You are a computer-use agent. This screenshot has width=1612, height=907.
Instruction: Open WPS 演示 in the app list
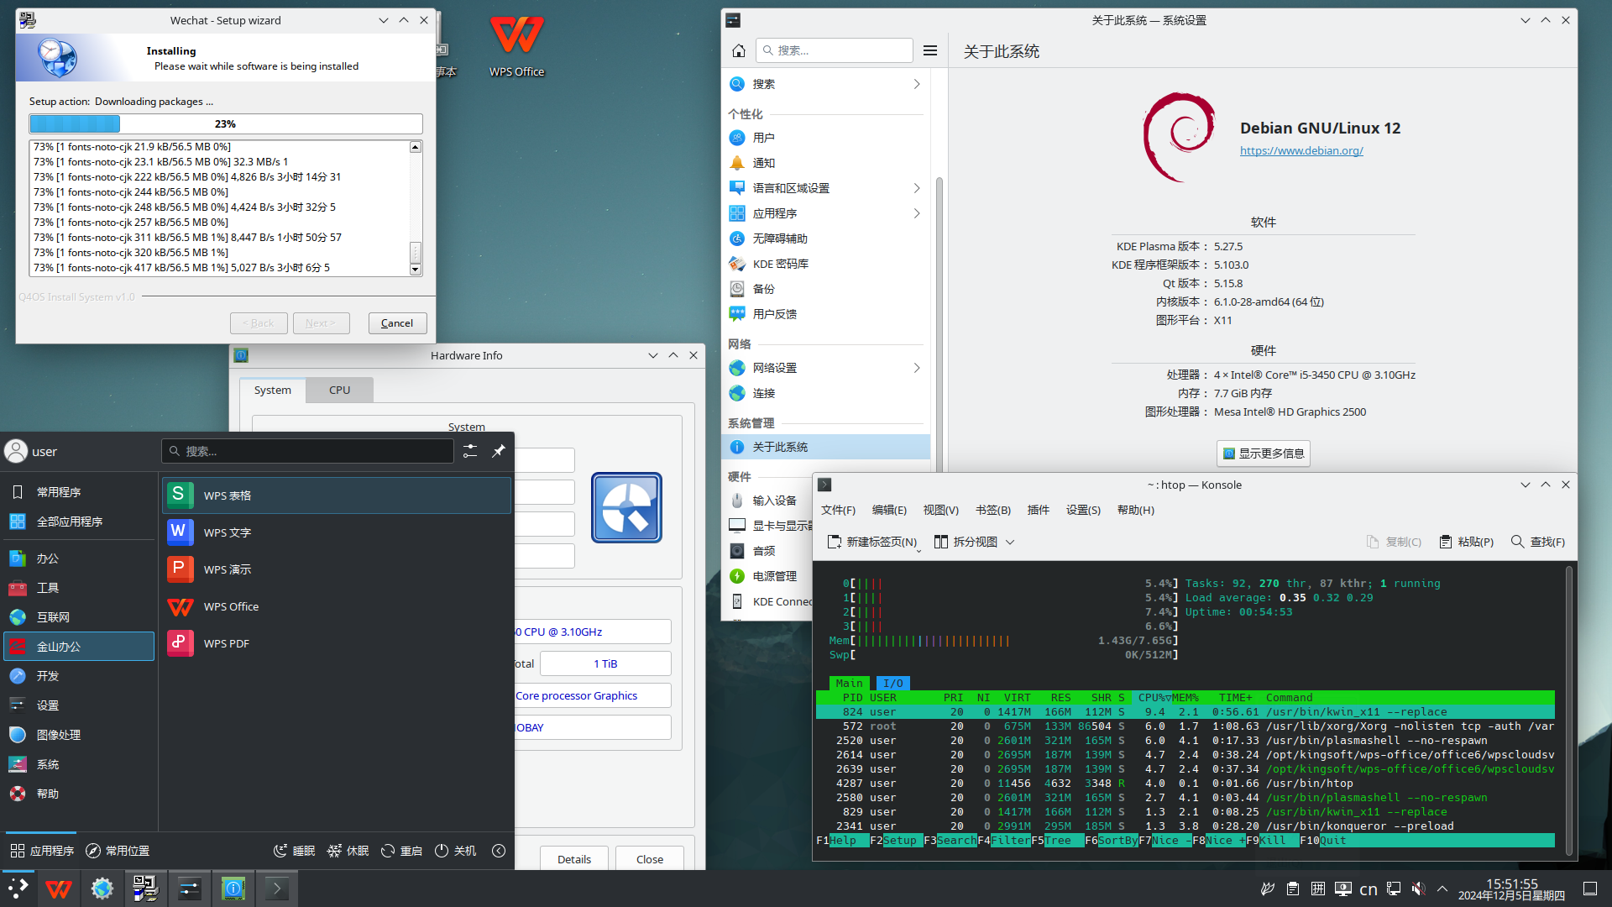pyautogui.click(x=336, y=569)
